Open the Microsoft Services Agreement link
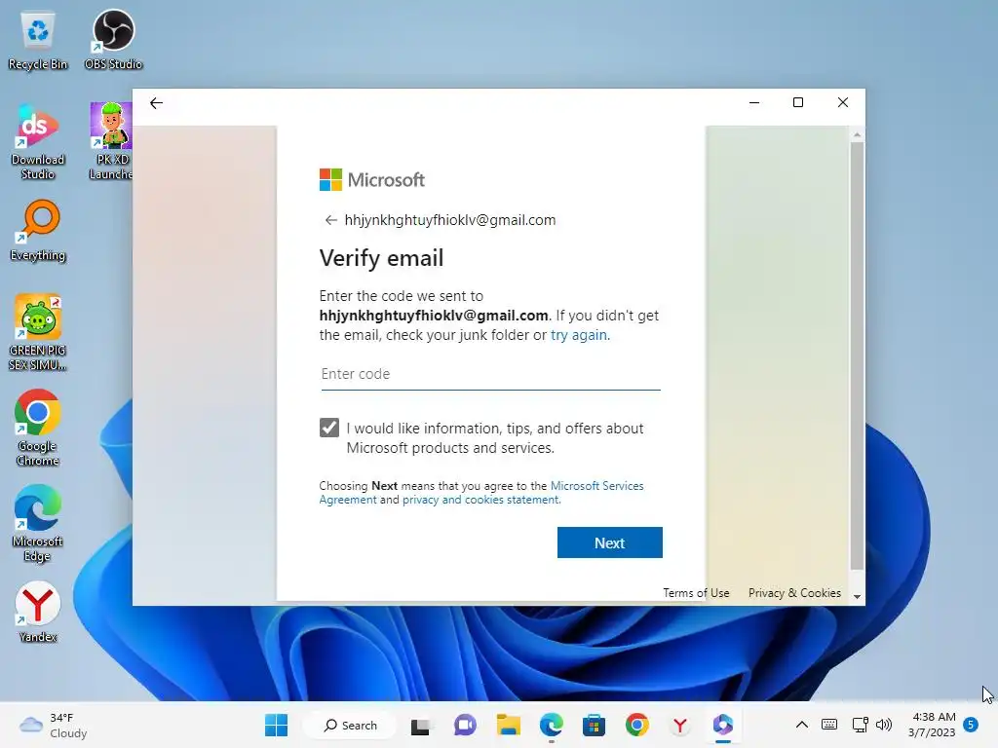The width and height of the screenshot is (998, 748). pos(481,492)
